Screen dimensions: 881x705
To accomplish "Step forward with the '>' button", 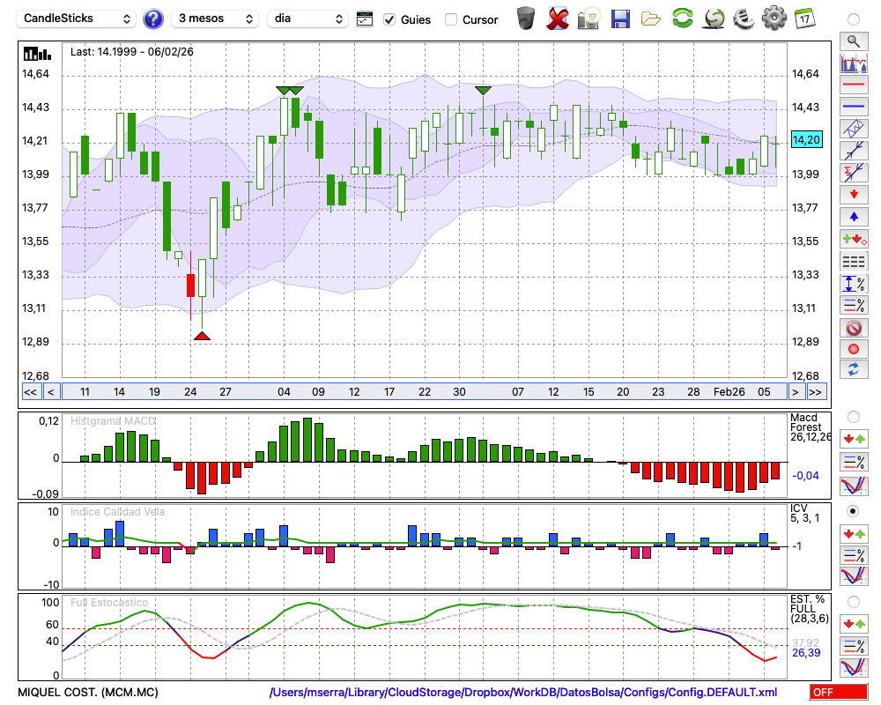I will [795, 392].
